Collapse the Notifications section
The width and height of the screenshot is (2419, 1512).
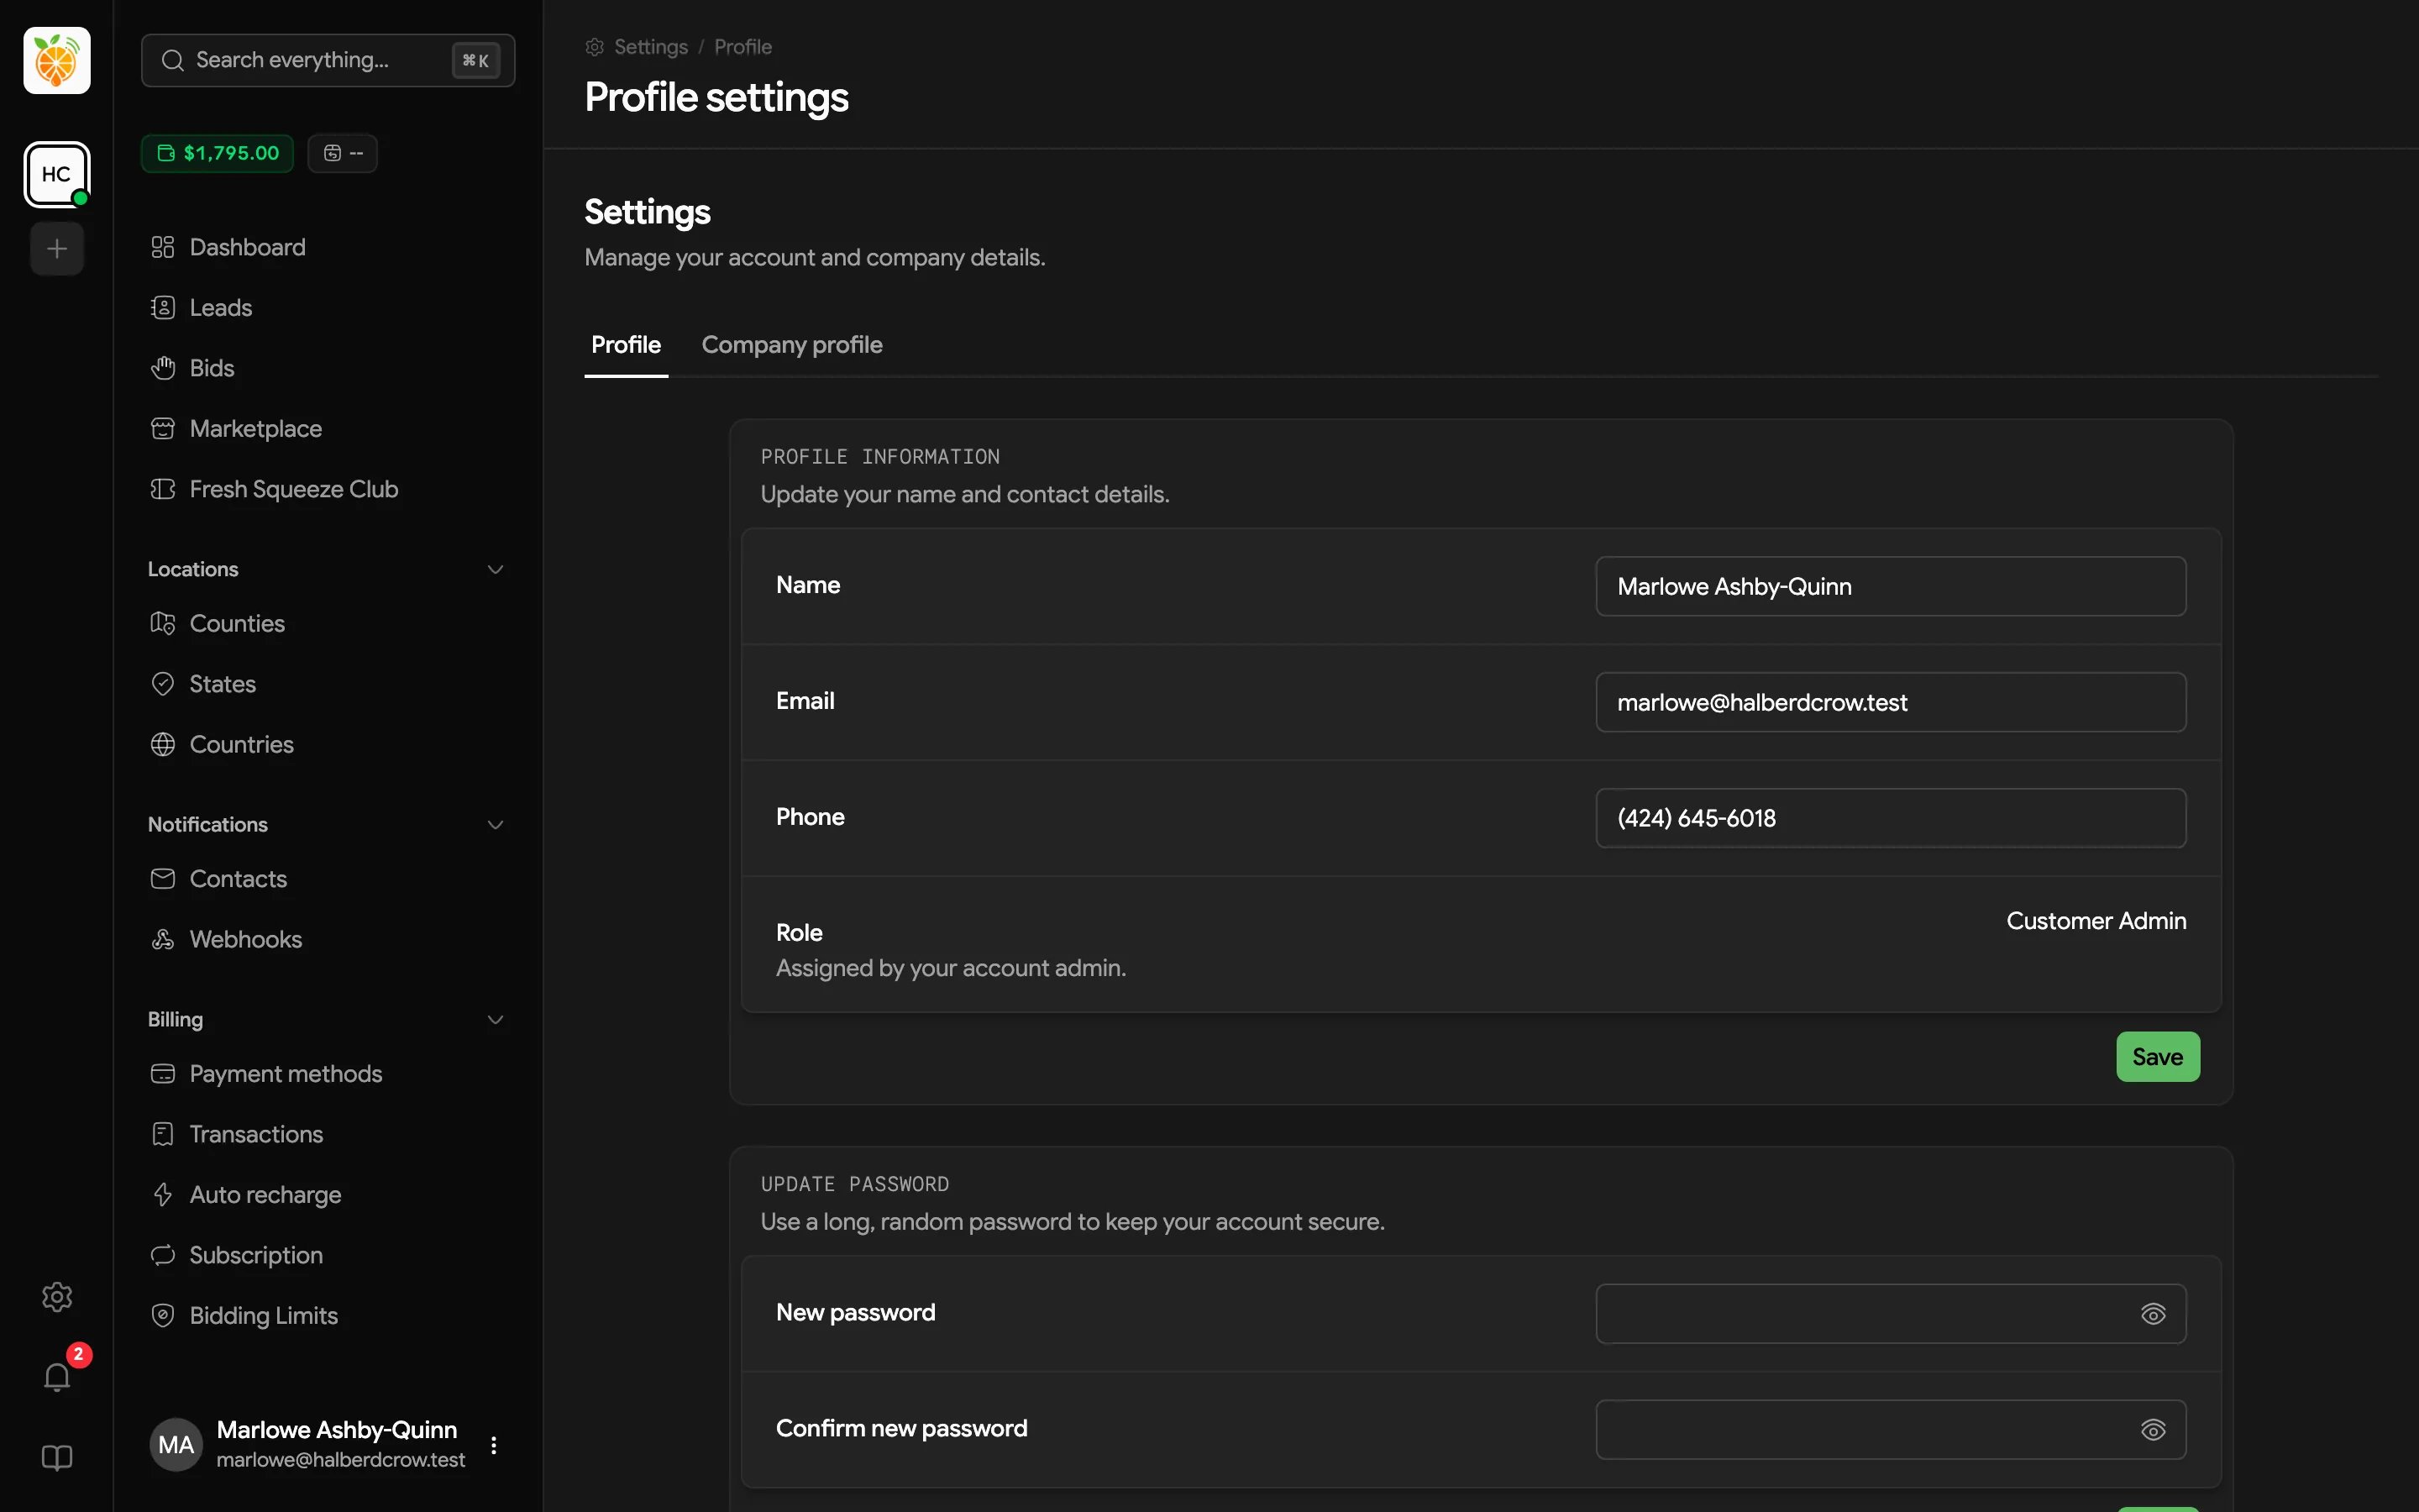495,825
